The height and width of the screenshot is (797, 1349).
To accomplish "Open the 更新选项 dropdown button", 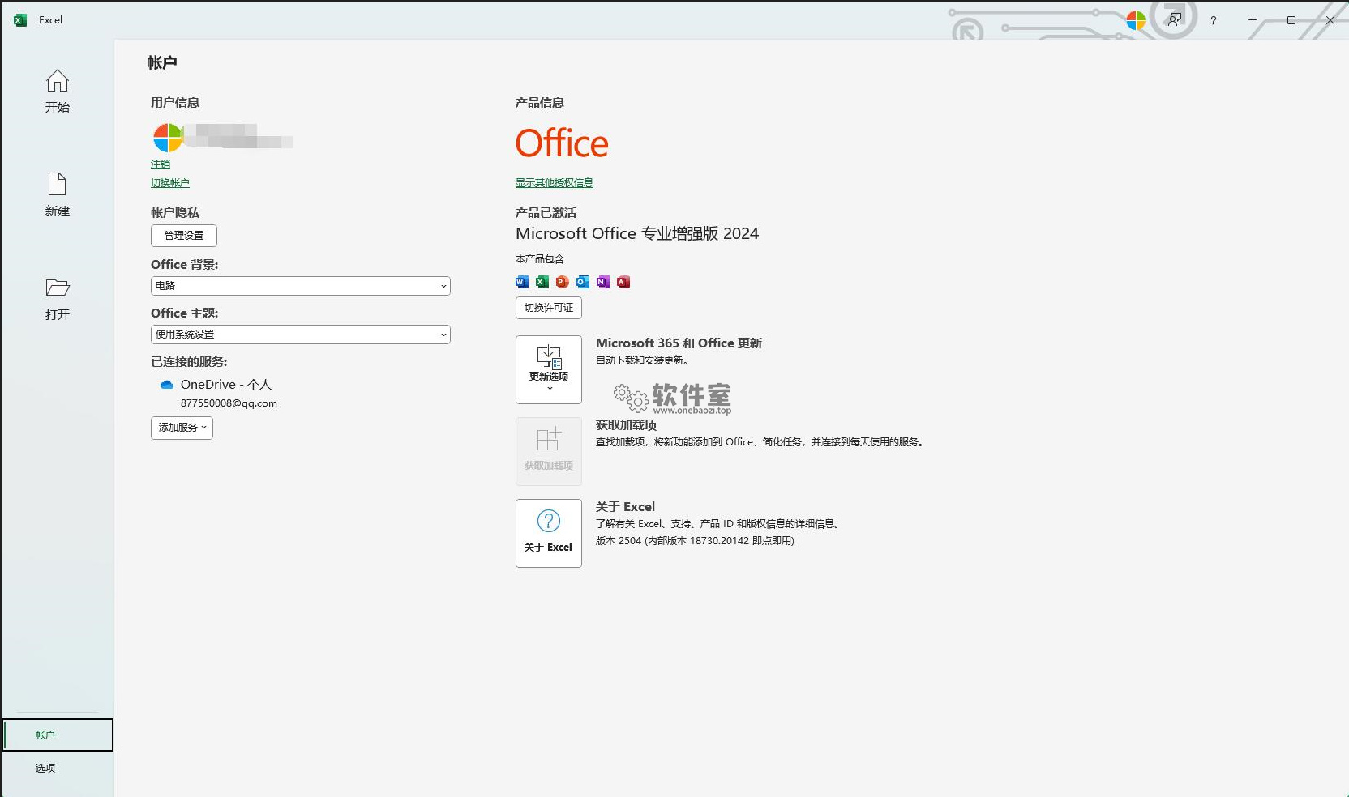I will pos(549,369).
